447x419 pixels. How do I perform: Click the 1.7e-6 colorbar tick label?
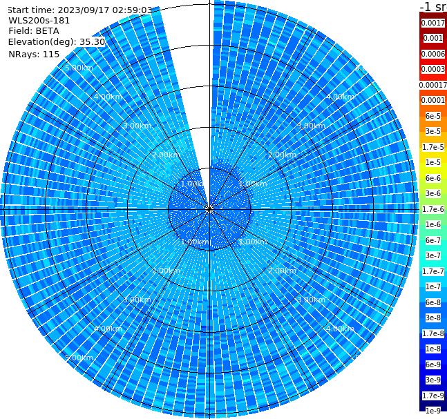pos(433,209)
